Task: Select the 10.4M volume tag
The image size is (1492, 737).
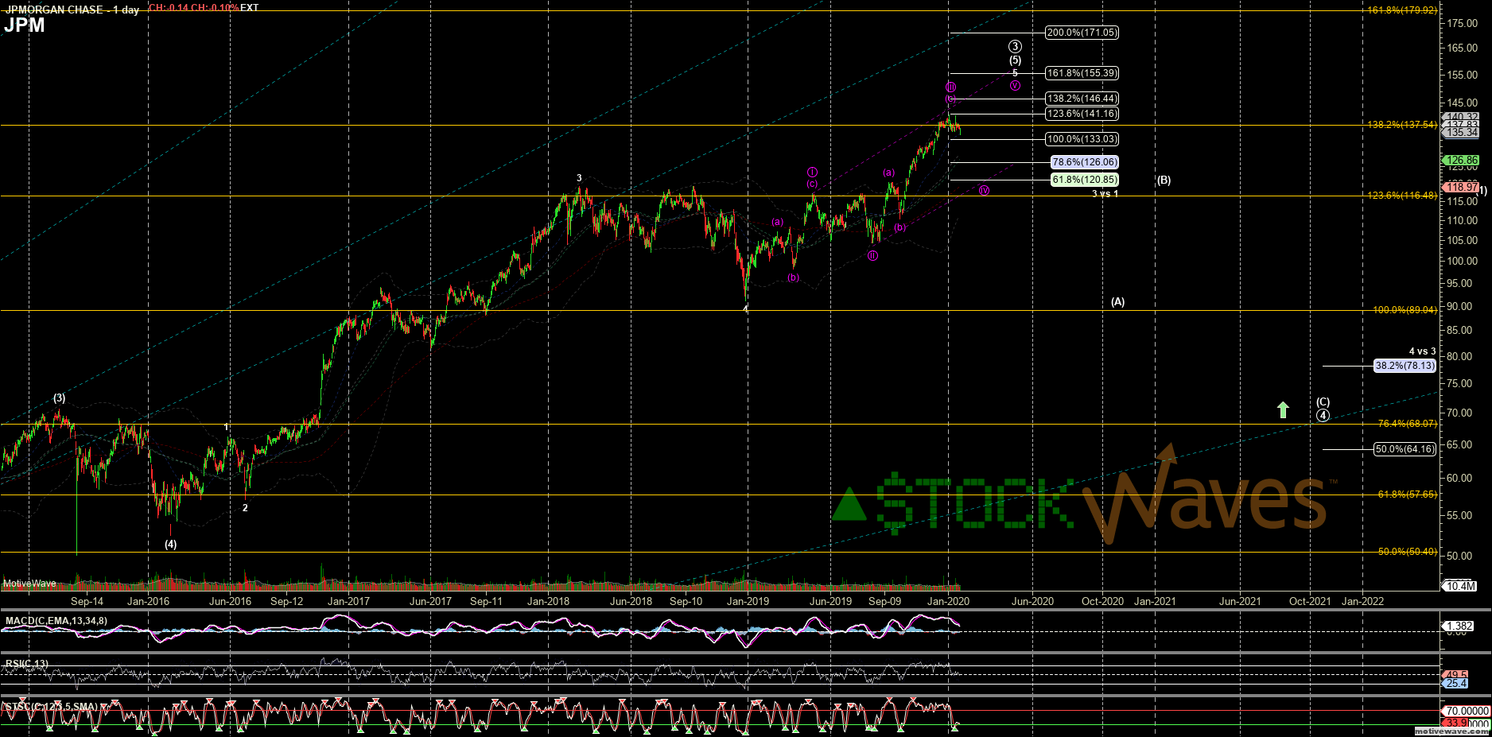Action: click(1460, 586)
